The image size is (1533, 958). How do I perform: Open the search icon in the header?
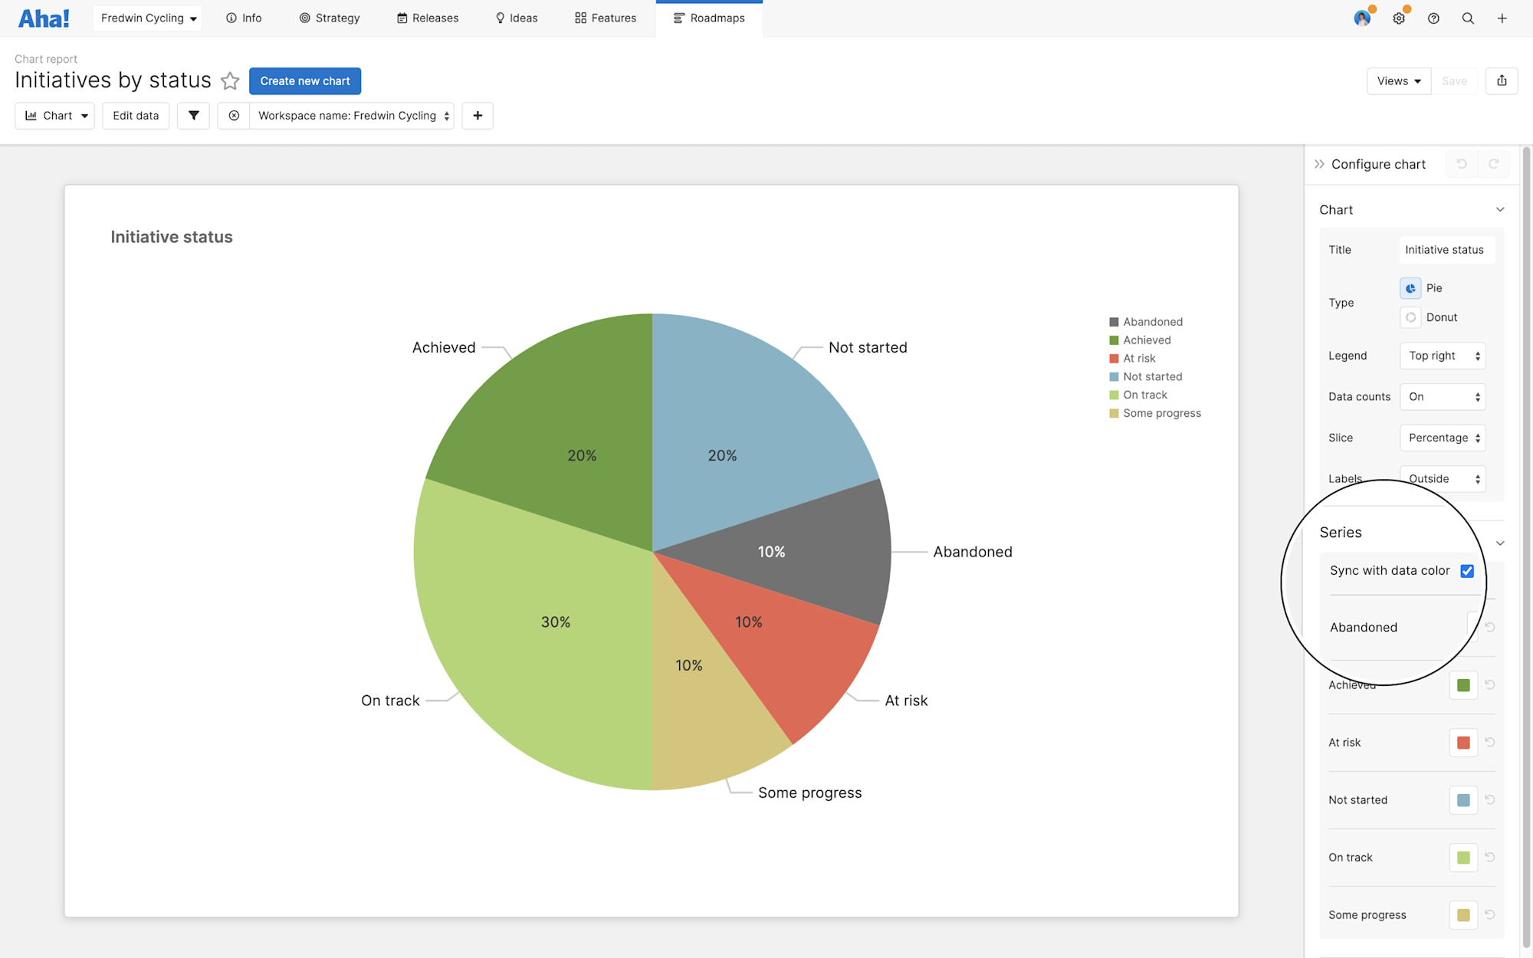click(1468, 18)
